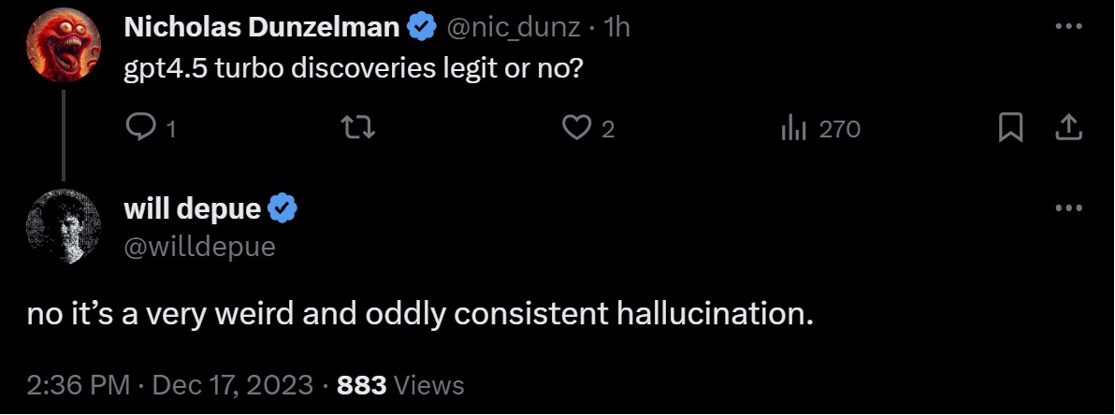This screenshot has height=415, width=1115.
Task: Click Nicholas Dunzelman's verified badge
Action: [421, 28]
